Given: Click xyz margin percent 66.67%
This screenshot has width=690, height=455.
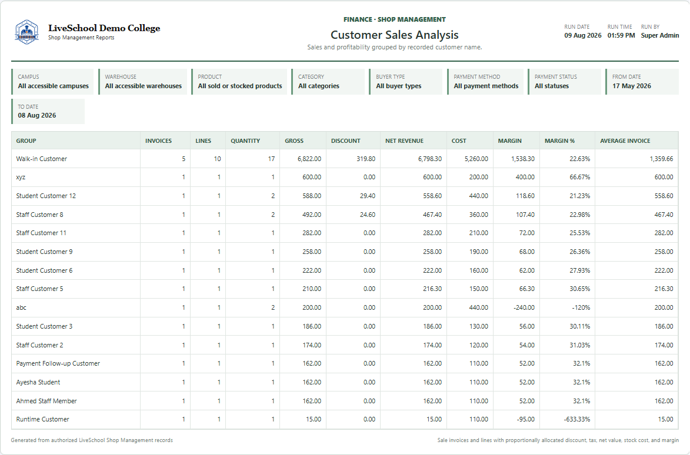Looking at the screenshot, I should [x=579, y=178].
